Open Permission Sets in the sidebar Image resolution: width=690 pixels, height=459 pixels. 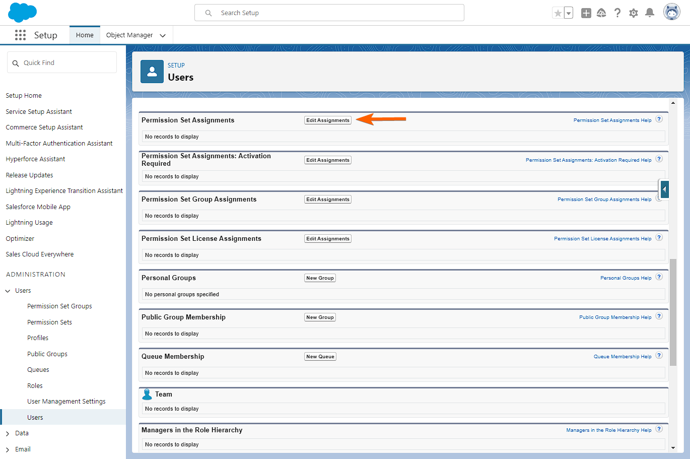point(49,322)
